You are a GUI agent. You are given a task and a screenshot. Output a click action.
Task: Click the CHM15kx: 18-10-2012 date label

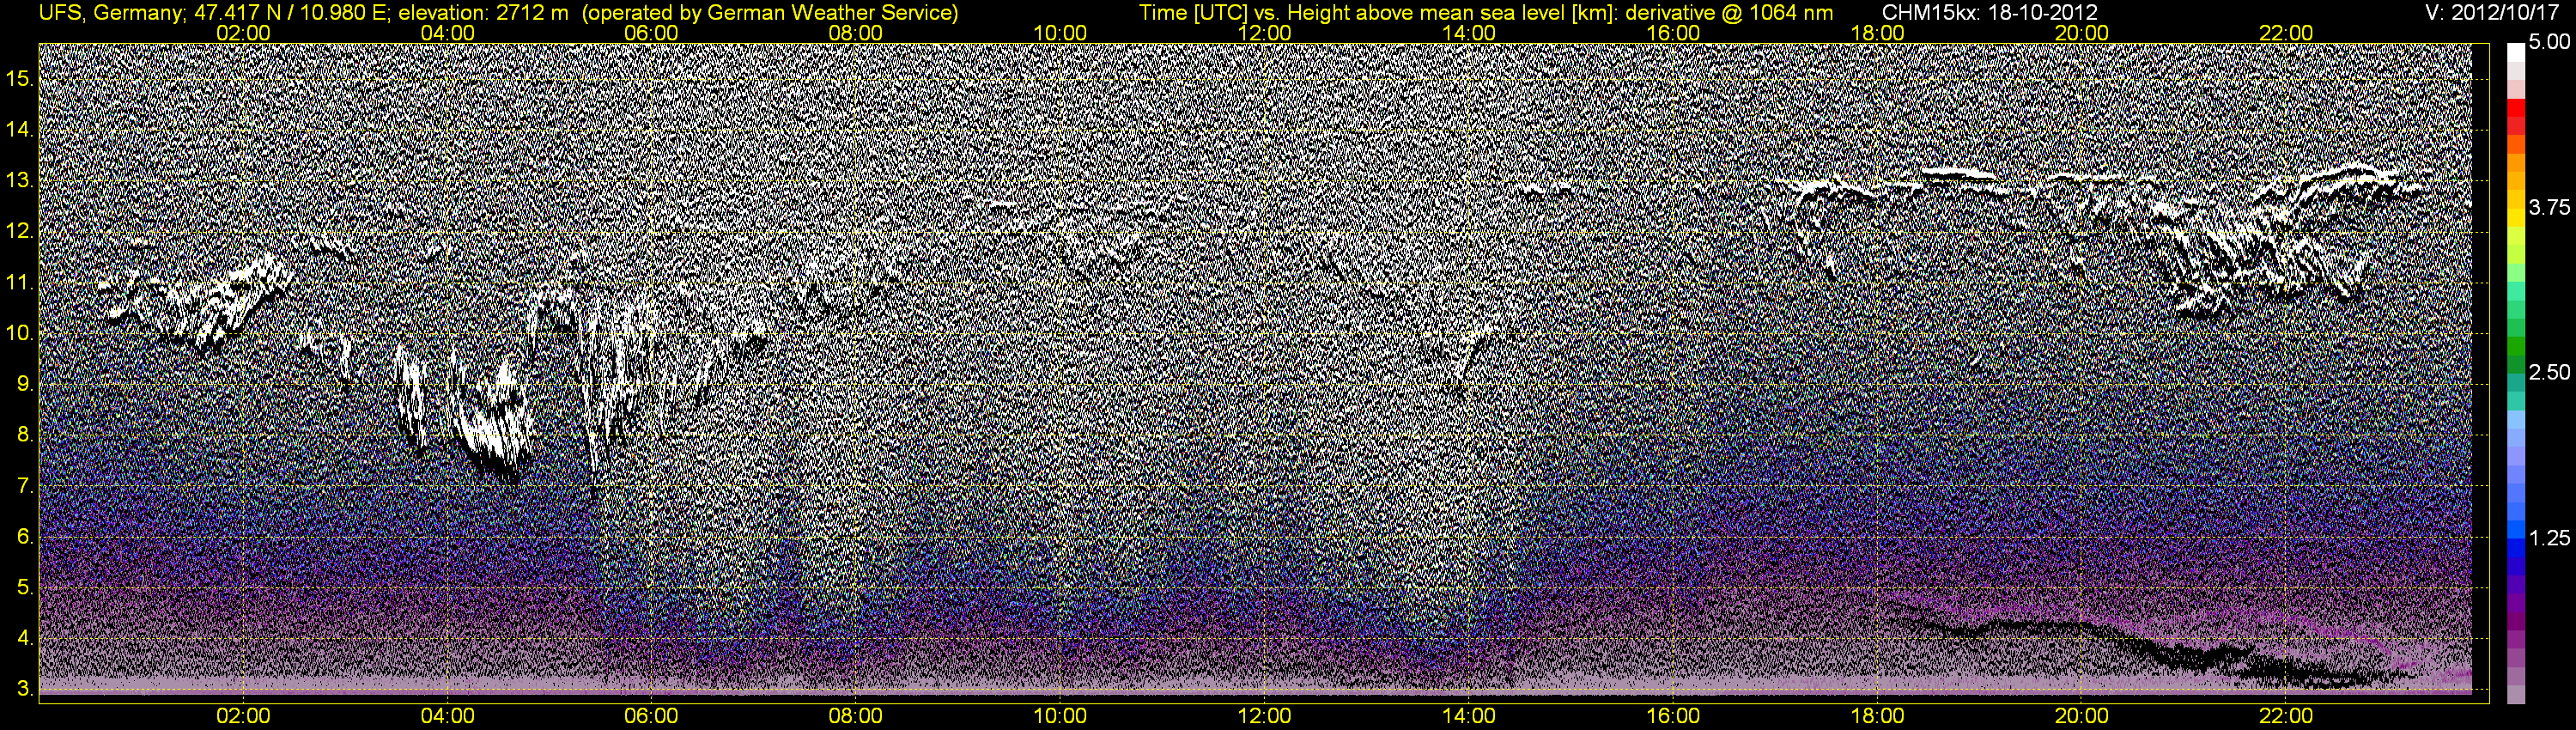point(1992,12)
